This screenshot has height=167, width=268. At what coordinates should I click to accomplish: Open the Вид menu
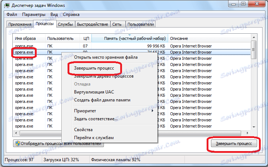(x=54, y=14)
